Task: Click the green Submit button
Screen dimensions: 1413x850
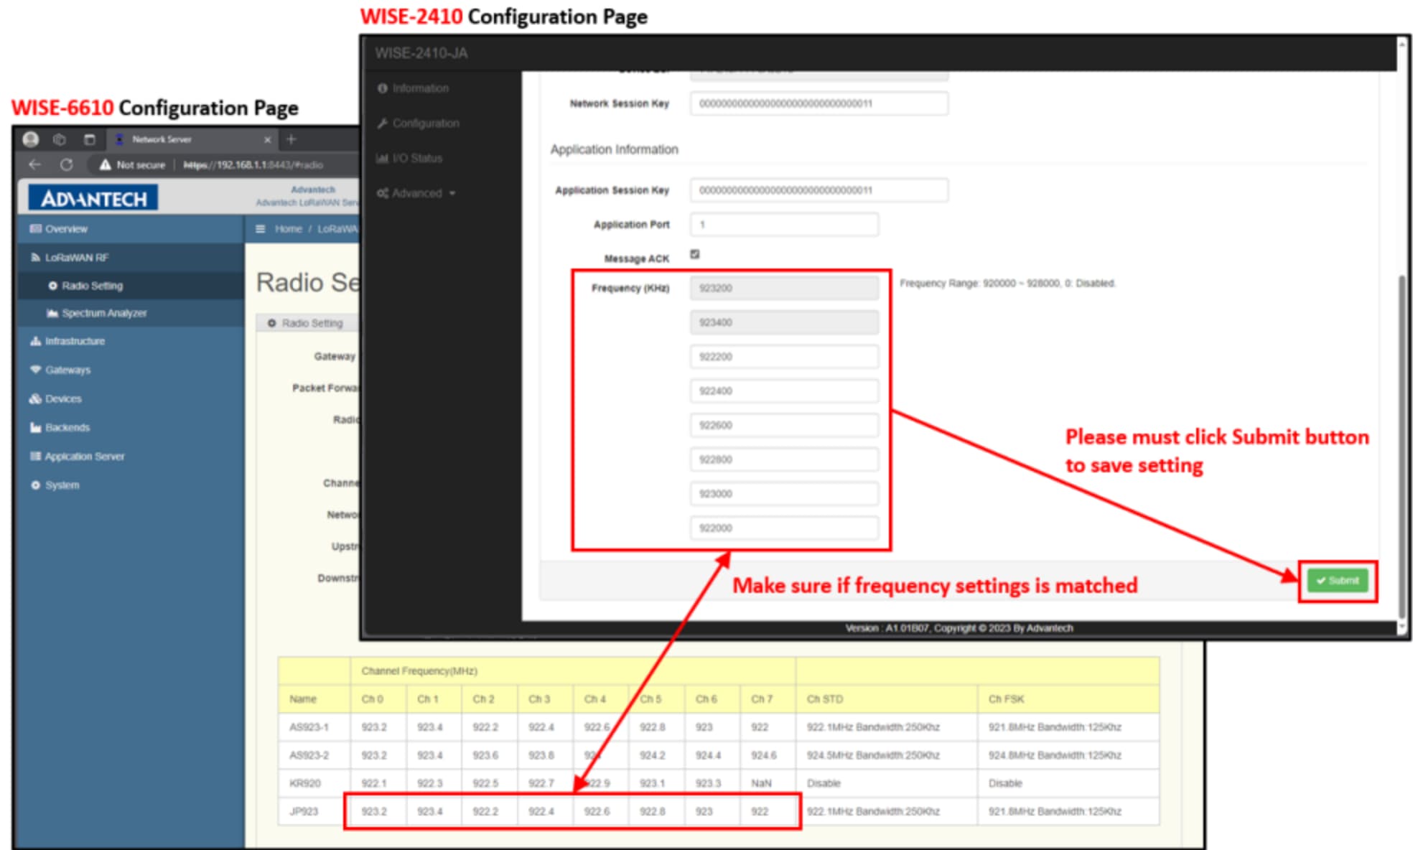Action: click(1338, 580)
